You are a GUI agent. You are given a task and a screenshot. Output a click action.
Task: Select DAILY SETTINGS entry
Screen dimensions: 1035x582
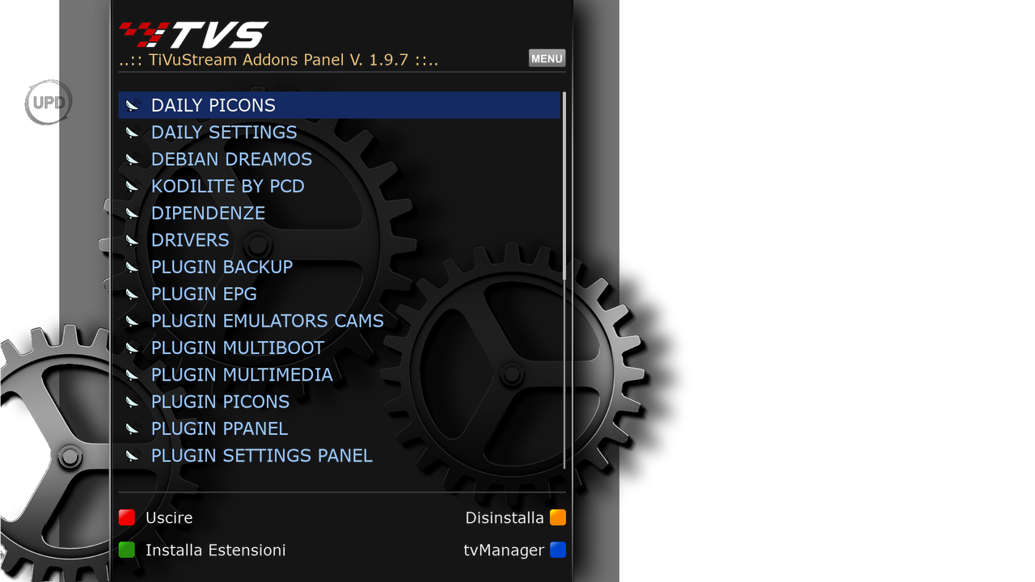340,133
